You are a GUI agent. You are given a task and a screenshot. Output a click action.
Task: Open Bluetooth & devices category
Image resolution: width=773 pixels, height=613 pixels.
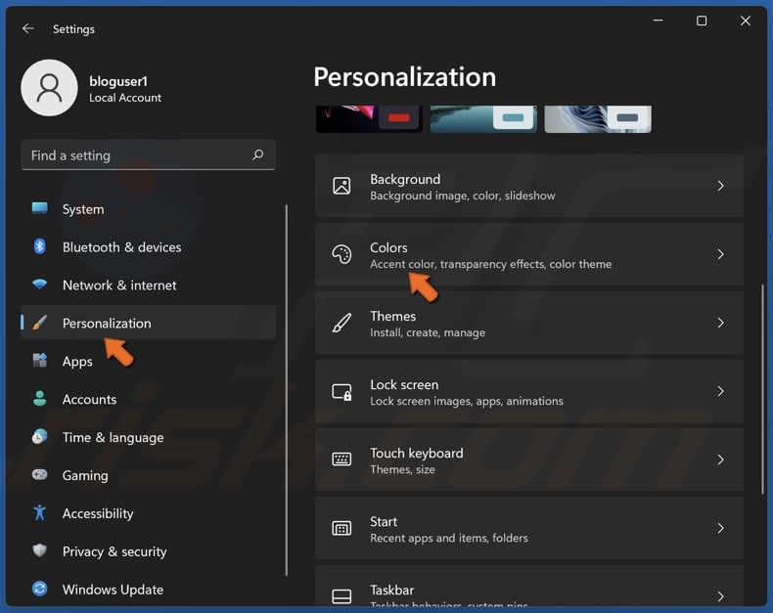pyautogui.click(x=148, y=247)
